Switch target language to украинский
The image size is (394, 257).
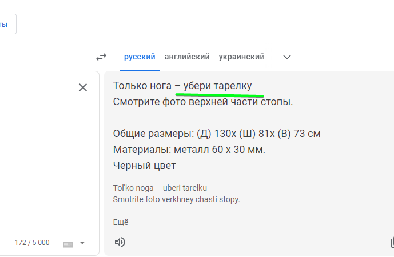point(241,57)
